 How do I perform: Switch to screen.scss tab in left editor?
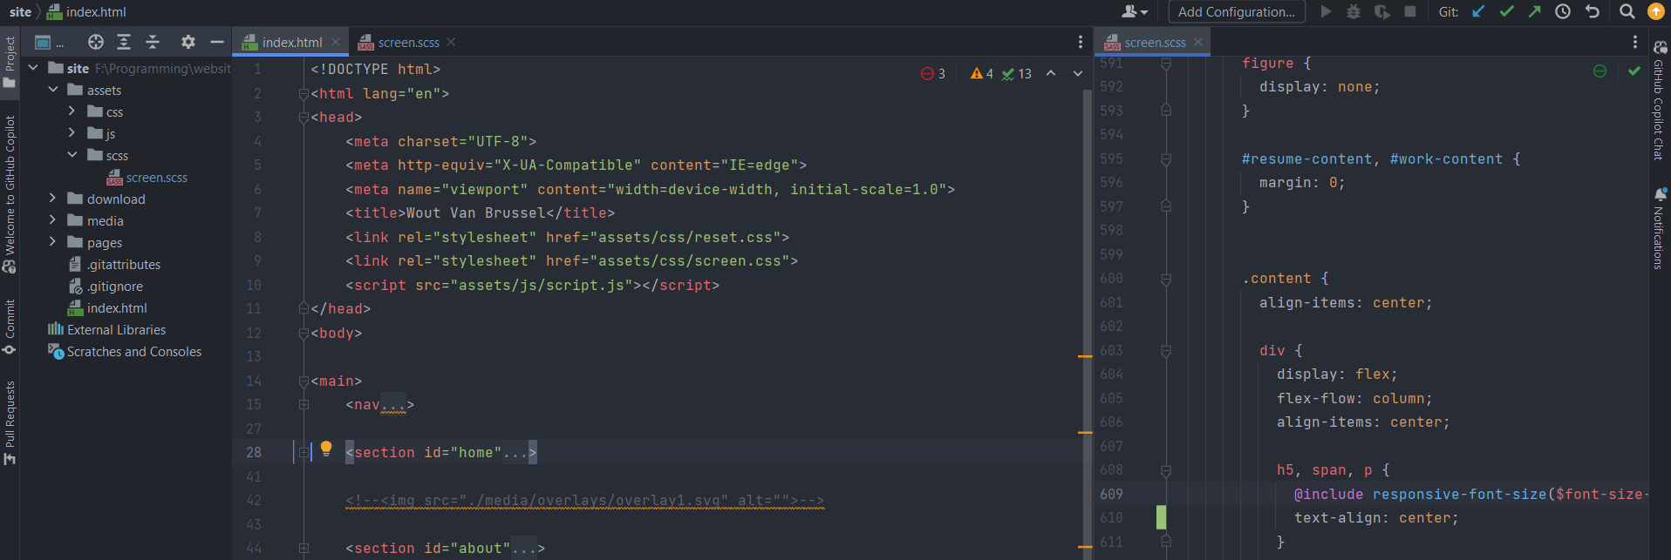click(x=408, y=42)
